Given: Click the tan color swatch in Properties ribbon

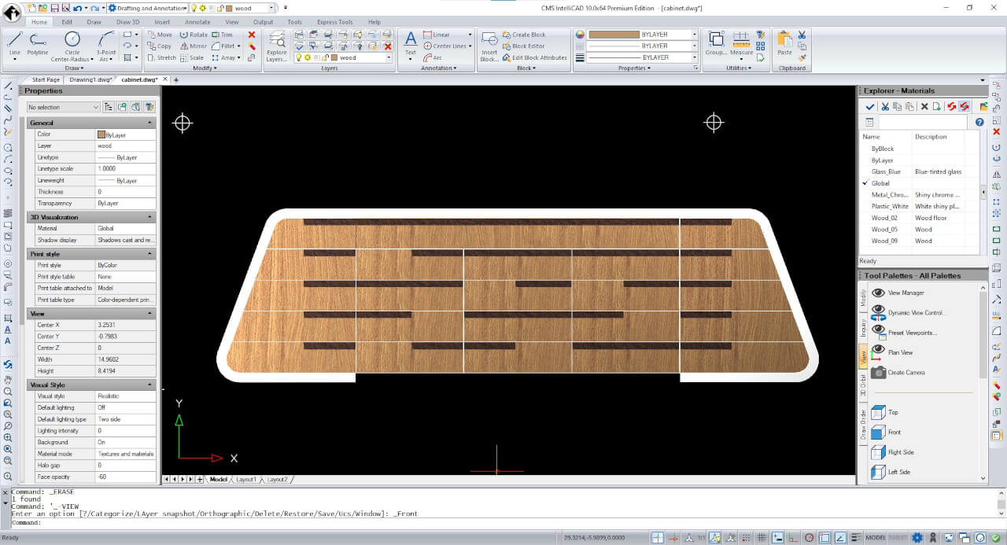Looking at the screenshot, I should (614, 35).
